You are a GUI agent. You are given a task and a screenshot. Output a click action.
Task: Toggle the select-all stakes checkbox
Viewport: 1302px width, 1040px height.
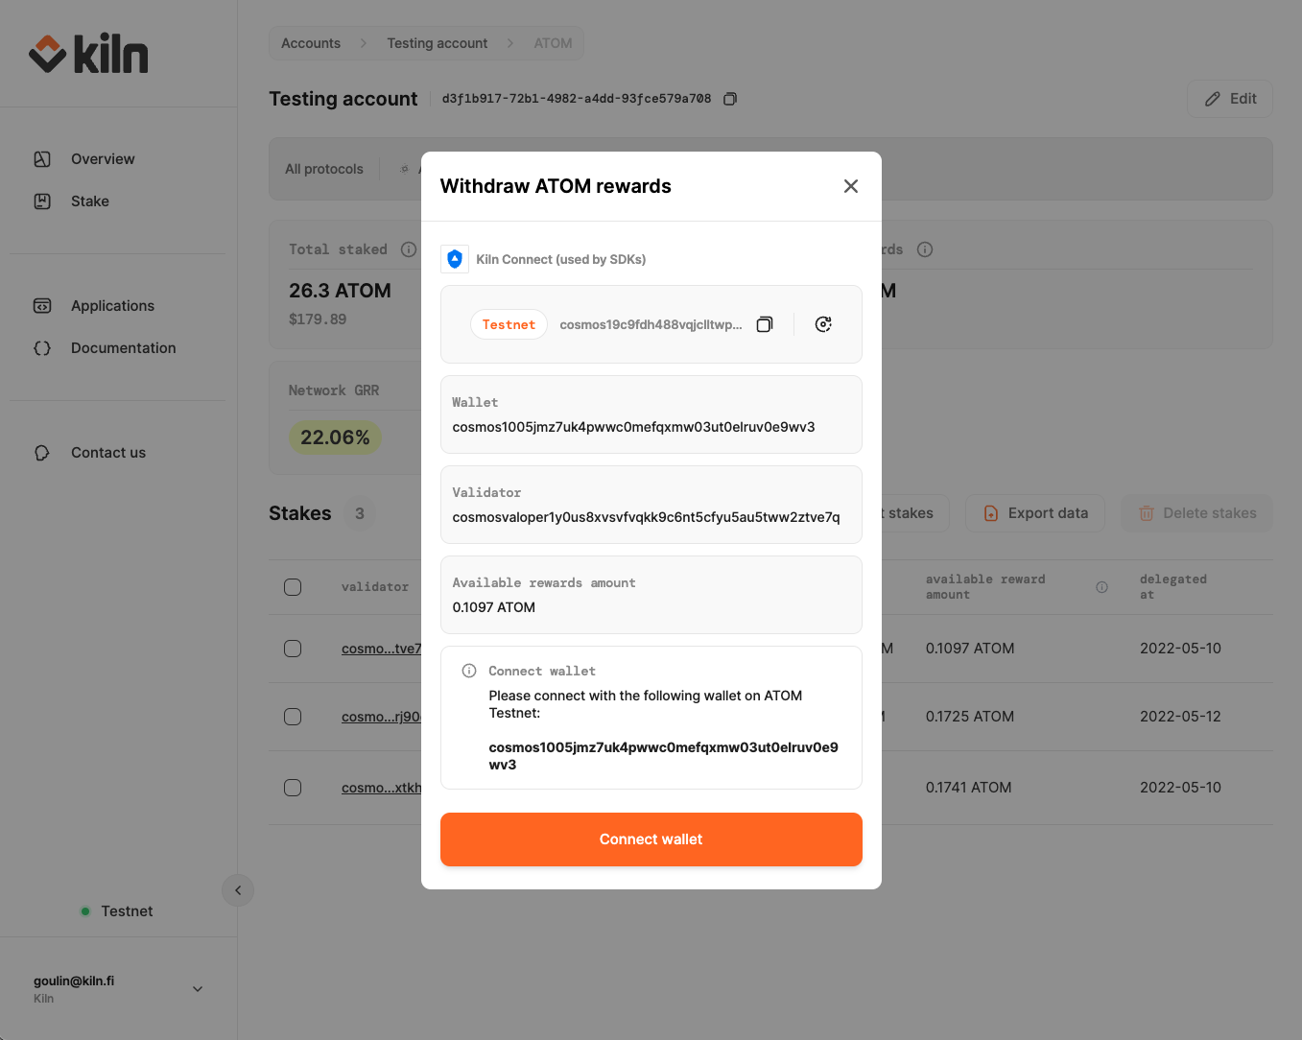coord(293,587)
